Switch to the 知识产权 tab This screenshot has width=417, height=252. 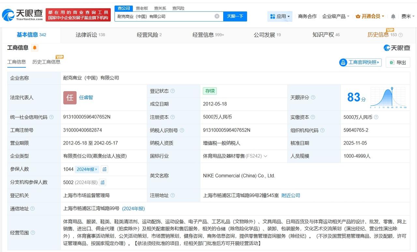point(326,35)
